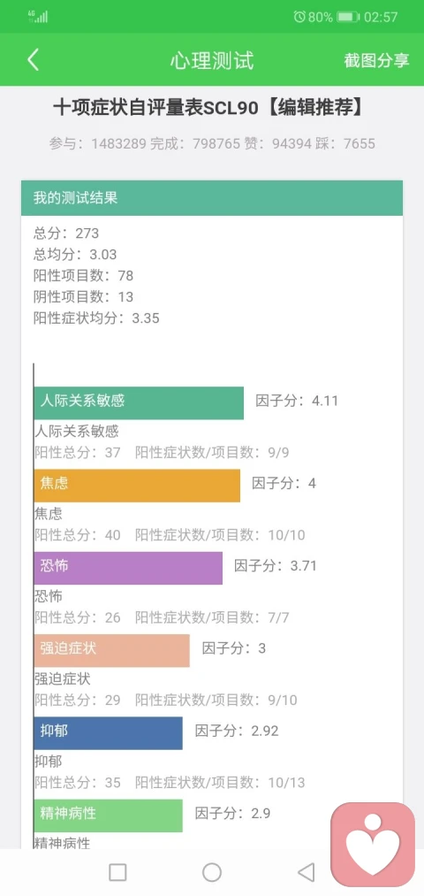Screen dimensions: 424x896
Task: Tap the pink heart floating icon
Action: (373, 845)
